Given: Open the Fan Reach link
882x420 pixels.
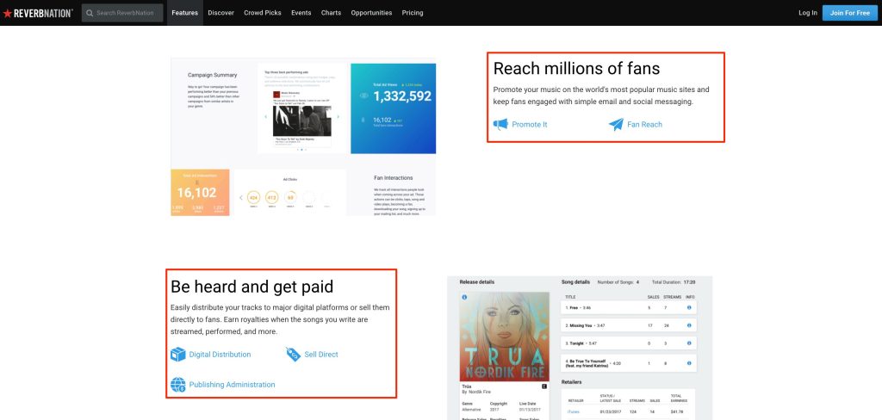Looking at the screenshot, I should coord(644,124).
